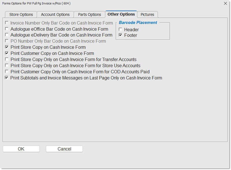Enable Store Copy Only for Store Use Accounts
This screenshot has height=170, width=231.
[7, 66]
